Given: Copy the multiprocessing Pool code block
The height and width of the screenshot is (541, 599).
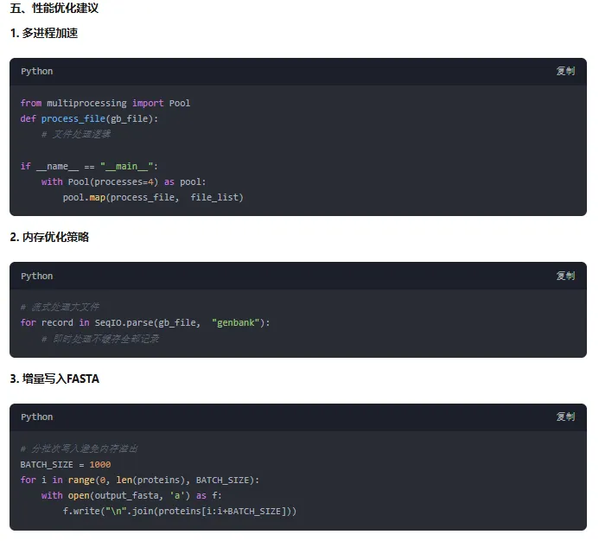Looking at the screenshot, I should [564, 72].
